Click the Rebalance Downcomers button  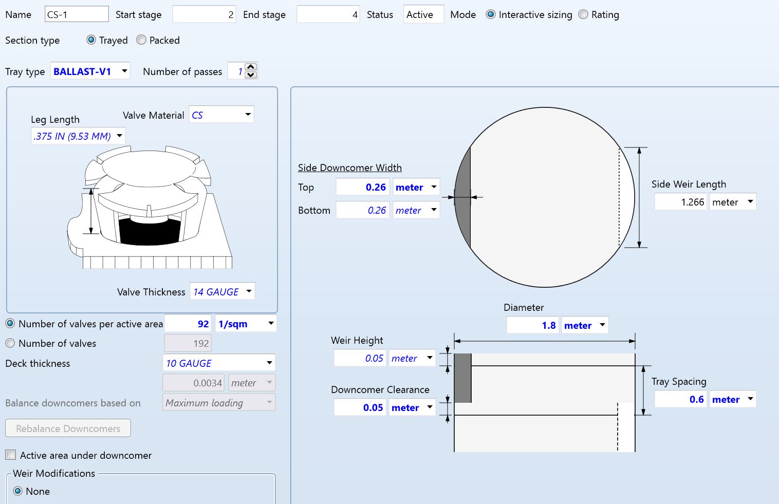68,428
